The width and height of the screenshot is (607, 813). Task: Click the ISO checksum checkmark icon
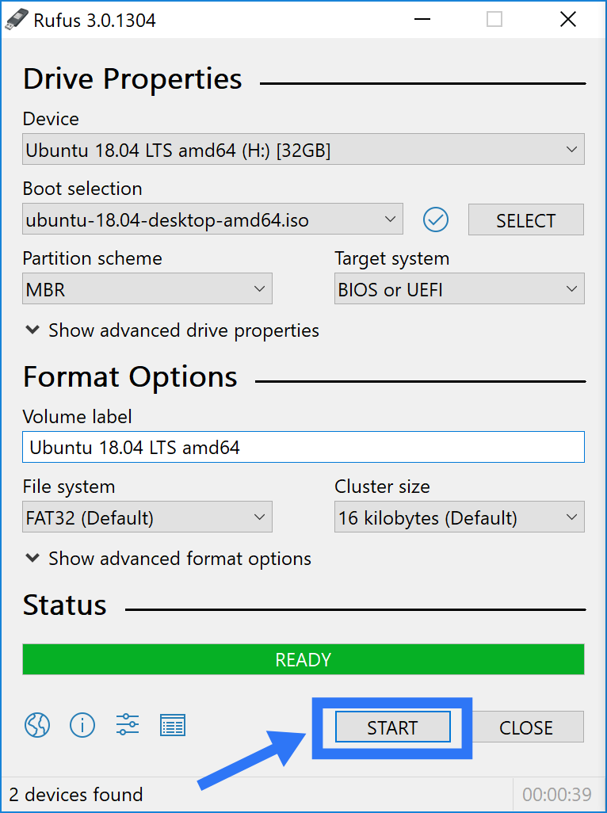[x=435, y=219]
